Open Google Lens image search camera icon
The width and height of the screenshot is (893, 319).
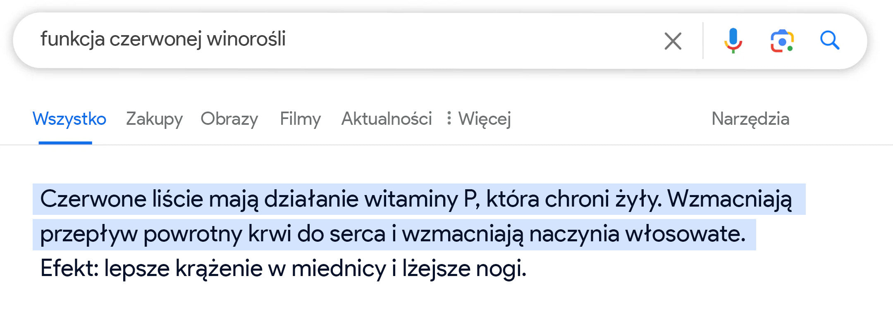pos(782,41)
